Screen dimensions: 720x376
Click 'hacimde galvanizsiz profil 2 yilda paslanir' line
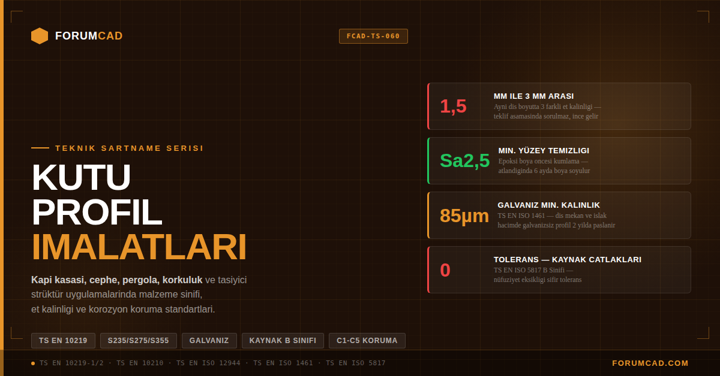tap(556, 225)
